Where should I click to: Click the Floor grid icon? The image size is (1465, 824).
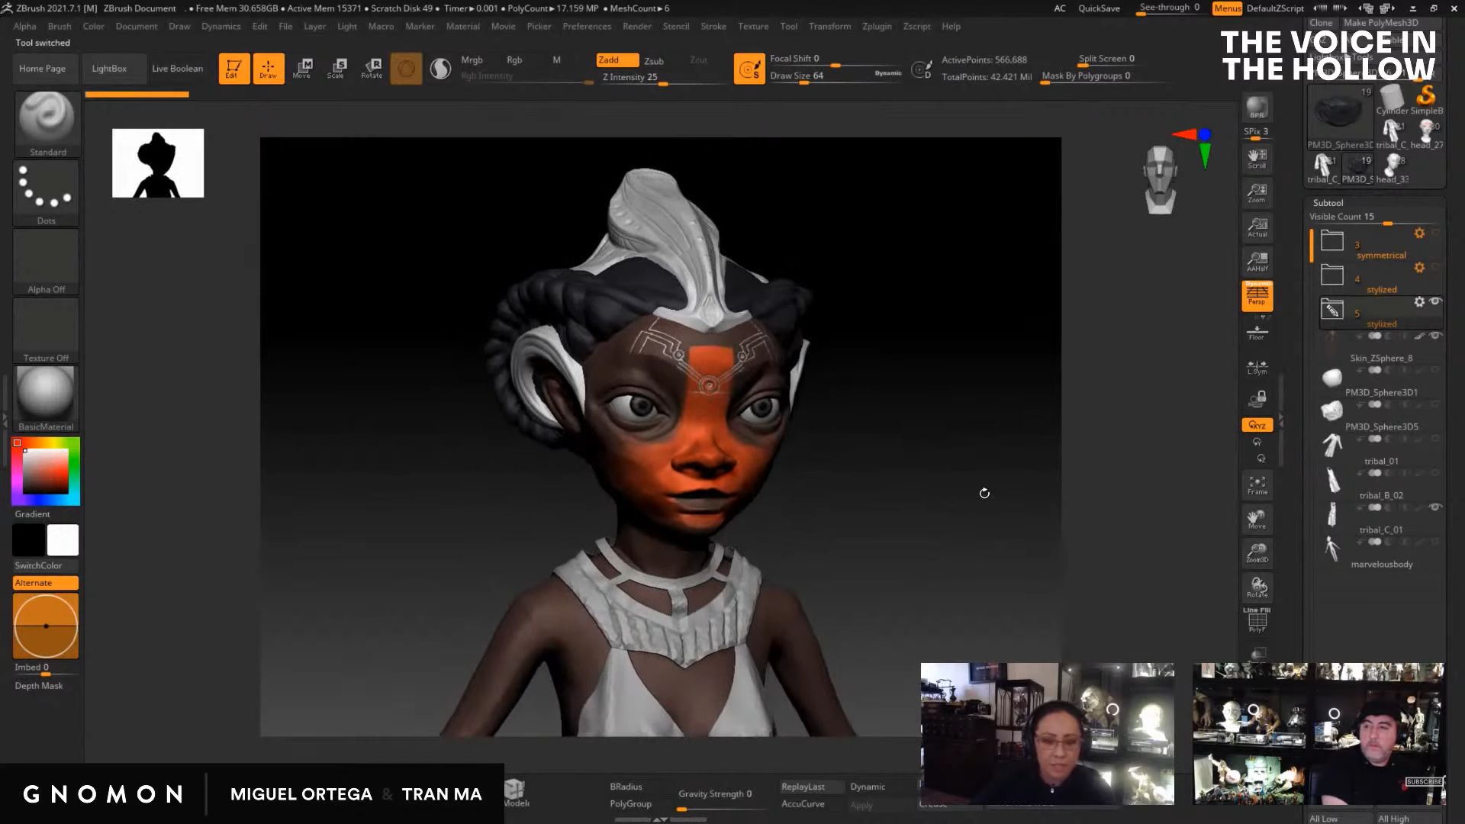tap(1257, 332)
